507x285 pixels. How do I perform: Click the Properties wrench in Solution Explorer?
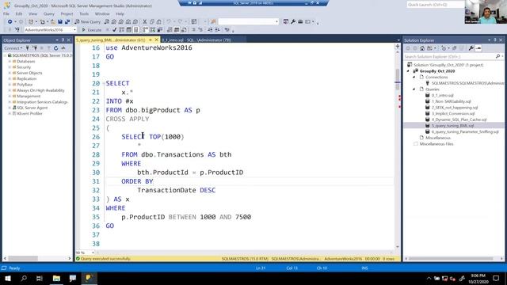(471, 48)
